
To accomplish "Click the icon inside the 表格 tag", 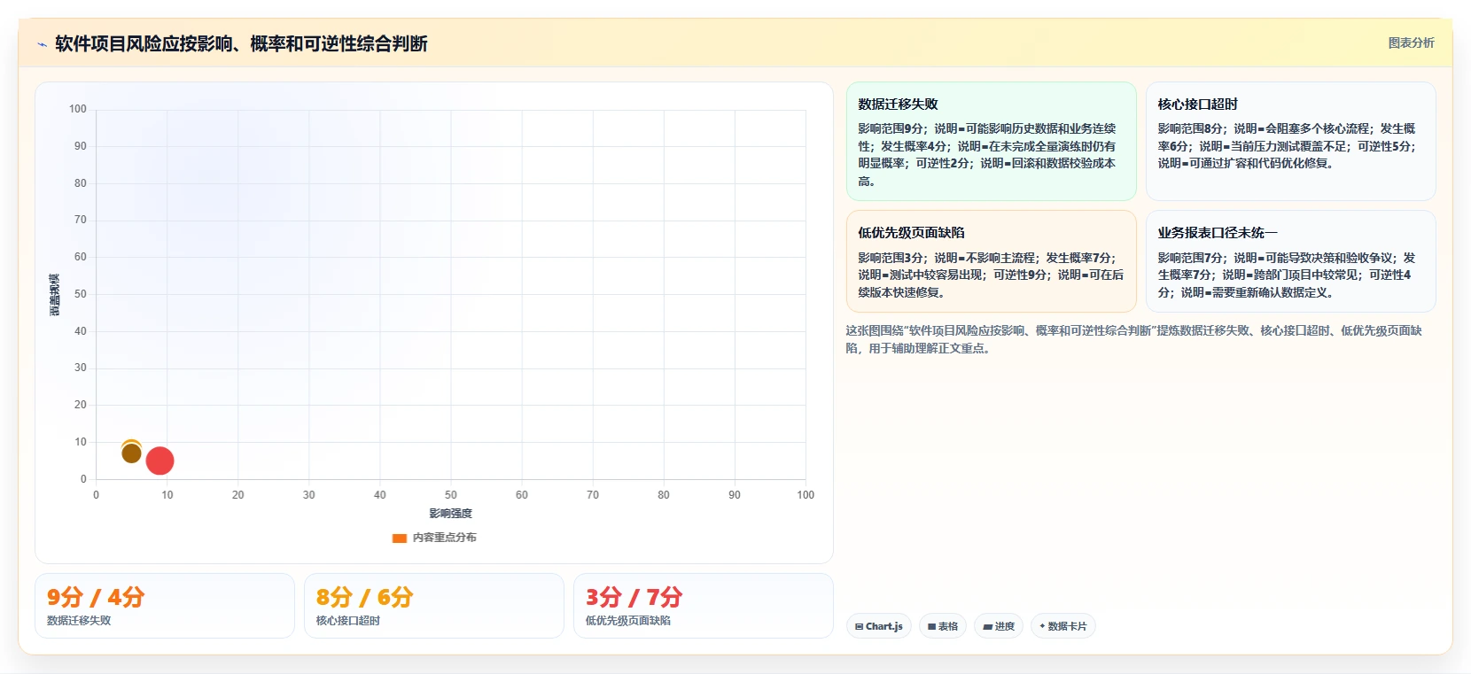I will click(931, 626).
